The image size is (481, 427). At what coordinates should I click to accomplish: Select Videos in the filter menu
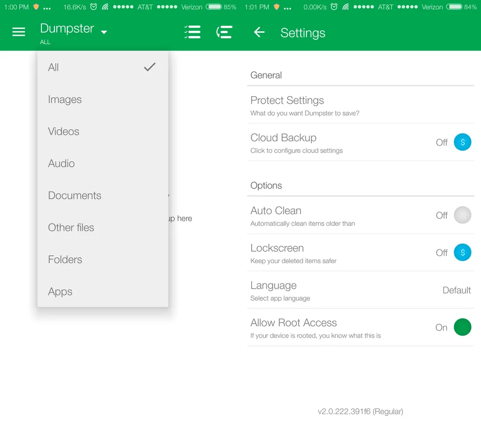(63, 131)
